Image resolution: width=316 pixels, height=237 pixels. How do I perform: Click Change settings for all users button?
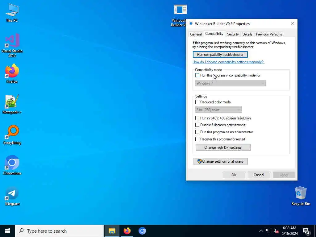[220, 161]
